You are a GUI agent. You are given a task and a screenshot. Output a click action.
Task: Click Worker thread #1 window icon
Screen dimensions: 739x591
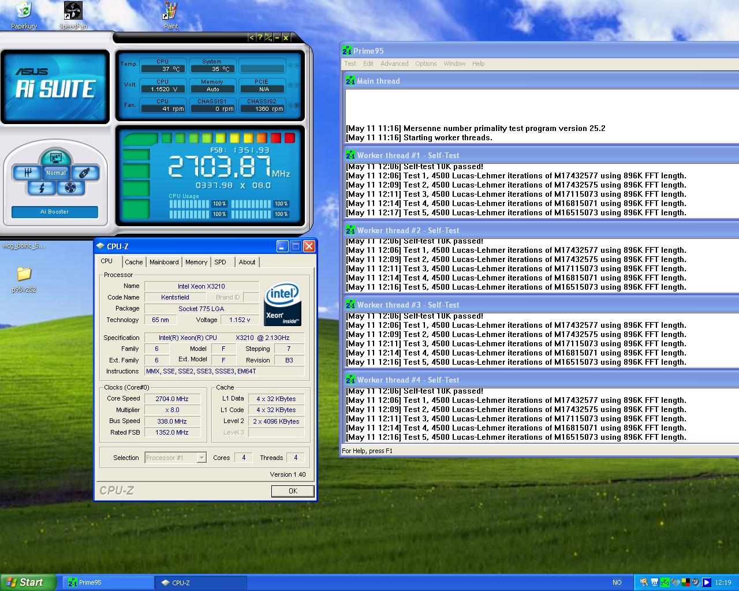coord(350,155)
